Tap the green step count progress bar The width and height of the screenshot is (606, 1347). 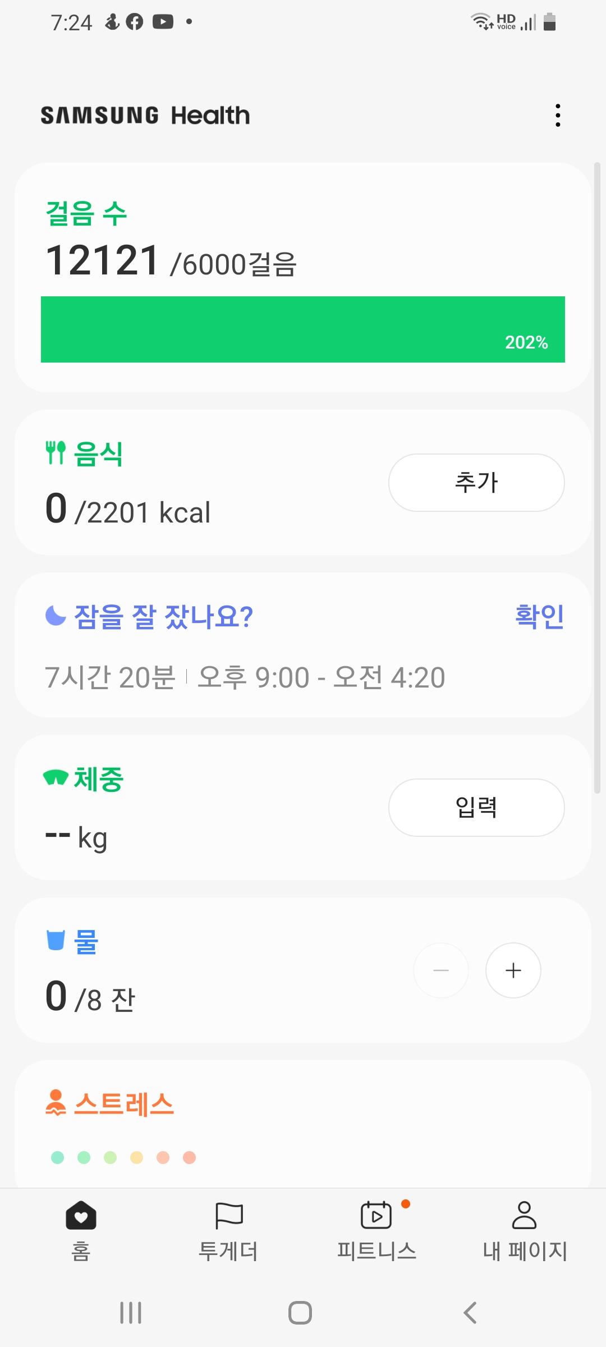click(303, 329)
